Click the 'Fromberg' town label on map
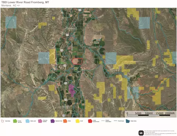This screenshot has height=136, width=177. click(70, 28)
